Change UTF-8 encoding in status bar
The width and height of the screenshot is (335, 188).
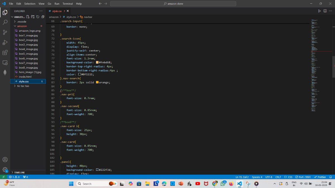[x=269, y=177]
